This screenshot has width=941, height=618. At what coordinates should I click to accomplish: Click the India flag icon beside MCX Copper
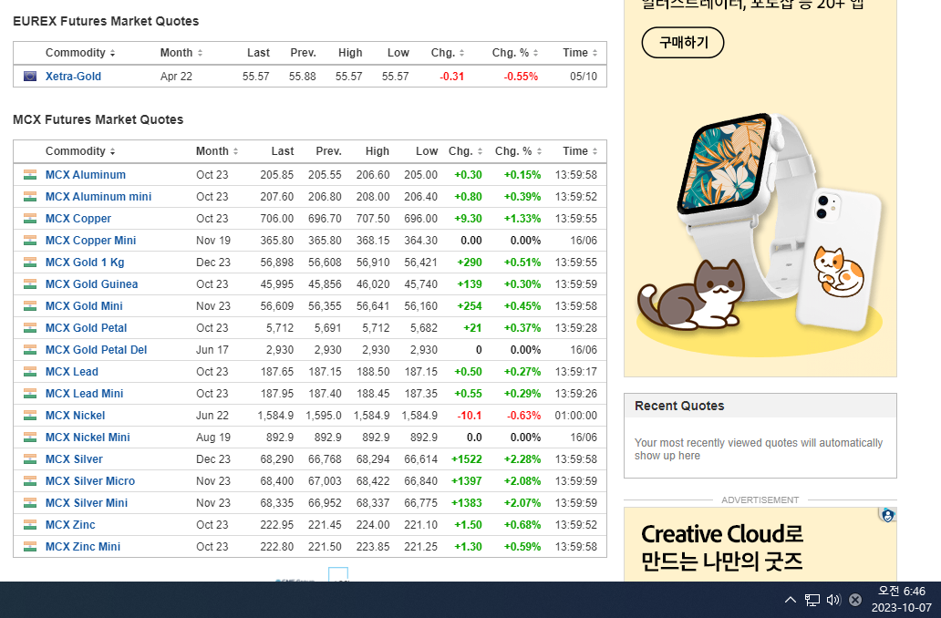(30, 219)
